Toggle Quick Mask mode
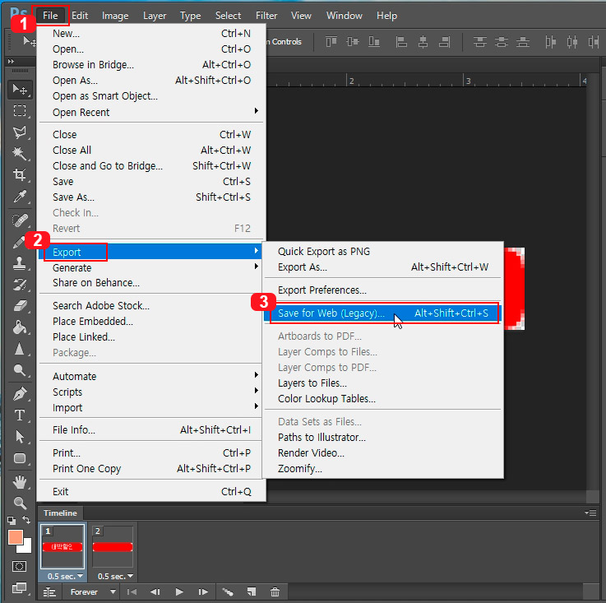Image resolution: width=606 pixels, height=603 pixels. (x=20, y=567)
